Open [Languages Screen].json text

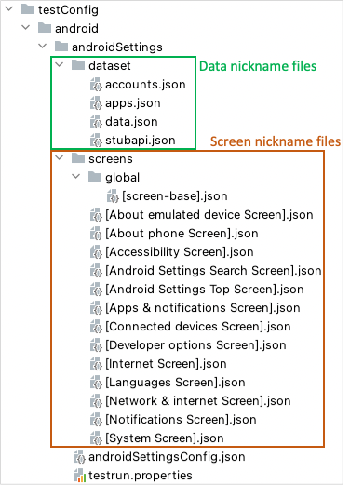[x=175, y=383]
